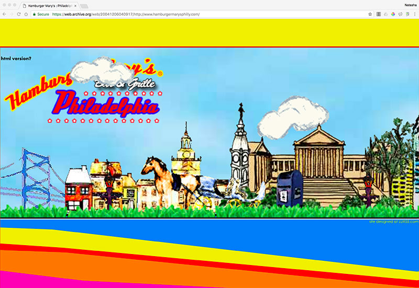The height and width of the screenshot is (288, 419).
Task: Click the html version? link
Action: click(x=16, y=59)
